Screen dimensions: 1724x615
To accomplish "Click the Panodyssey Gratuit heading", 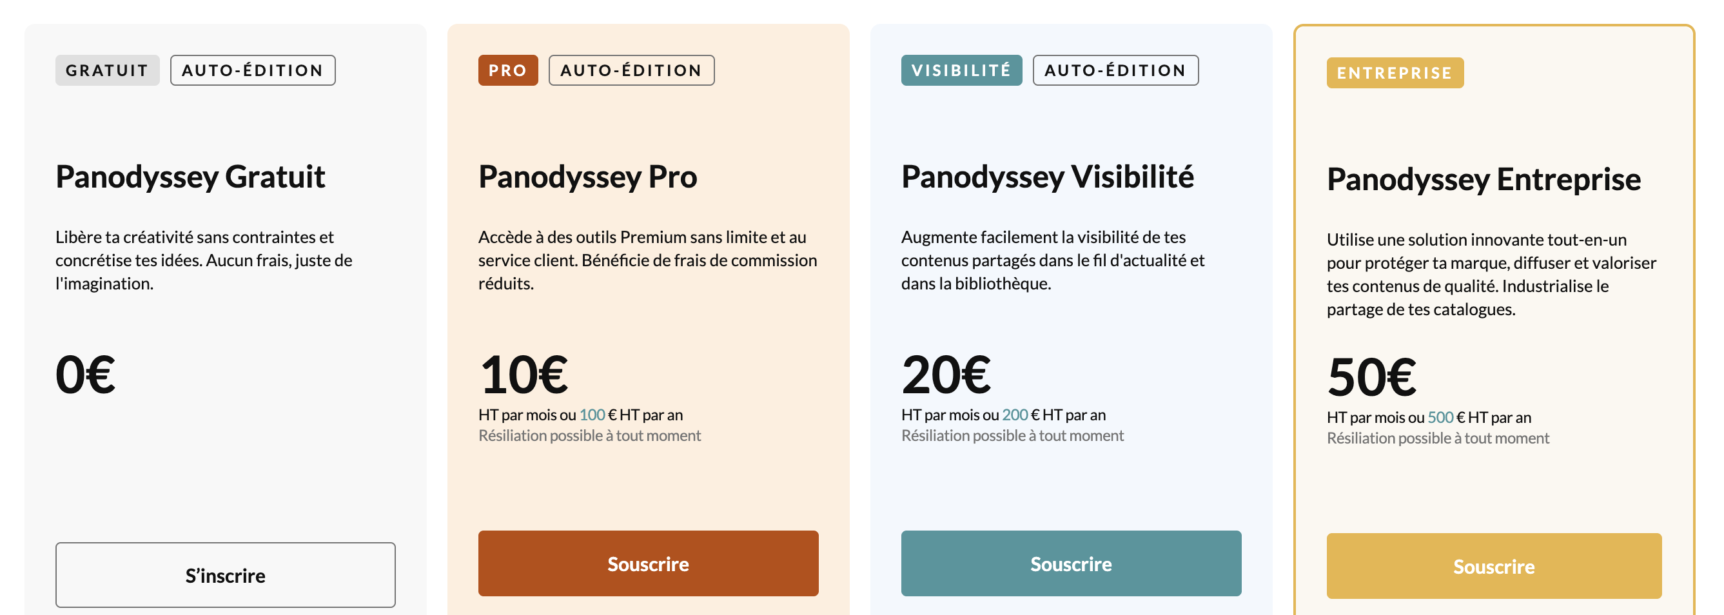I will pos(190,177).
